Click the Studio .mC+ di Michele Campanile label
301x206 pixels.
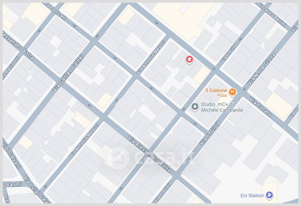click(x=222, y=107)
